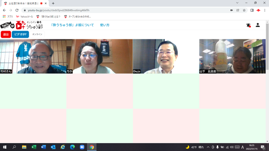Go forward in browser history
This screenshot has width=269, height=151.
(x=11, y=10)
